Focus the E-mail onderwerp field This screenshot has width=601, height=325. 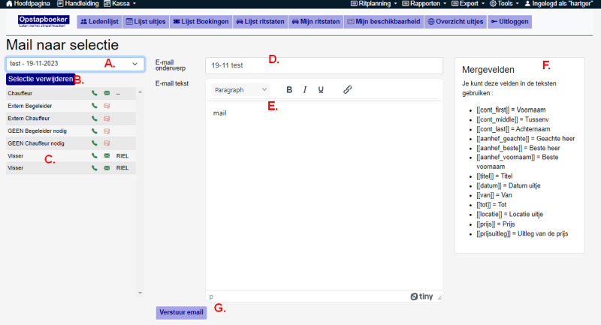click(323, 65)
